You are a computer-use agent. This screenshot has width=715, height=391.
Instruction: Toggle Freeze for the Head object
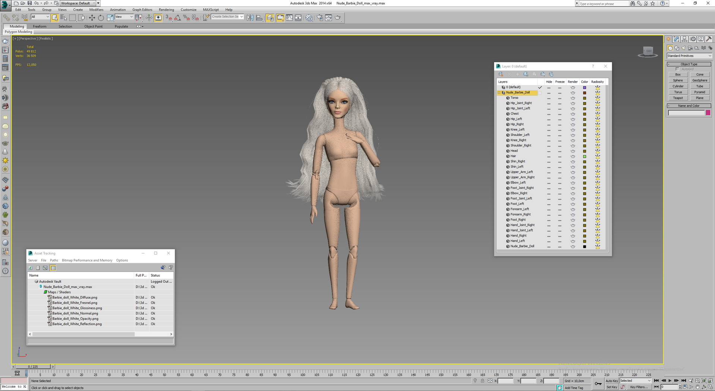point(560,151)
